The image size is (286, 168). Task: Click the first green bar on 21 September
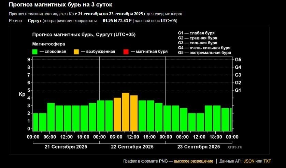(35, 122)
